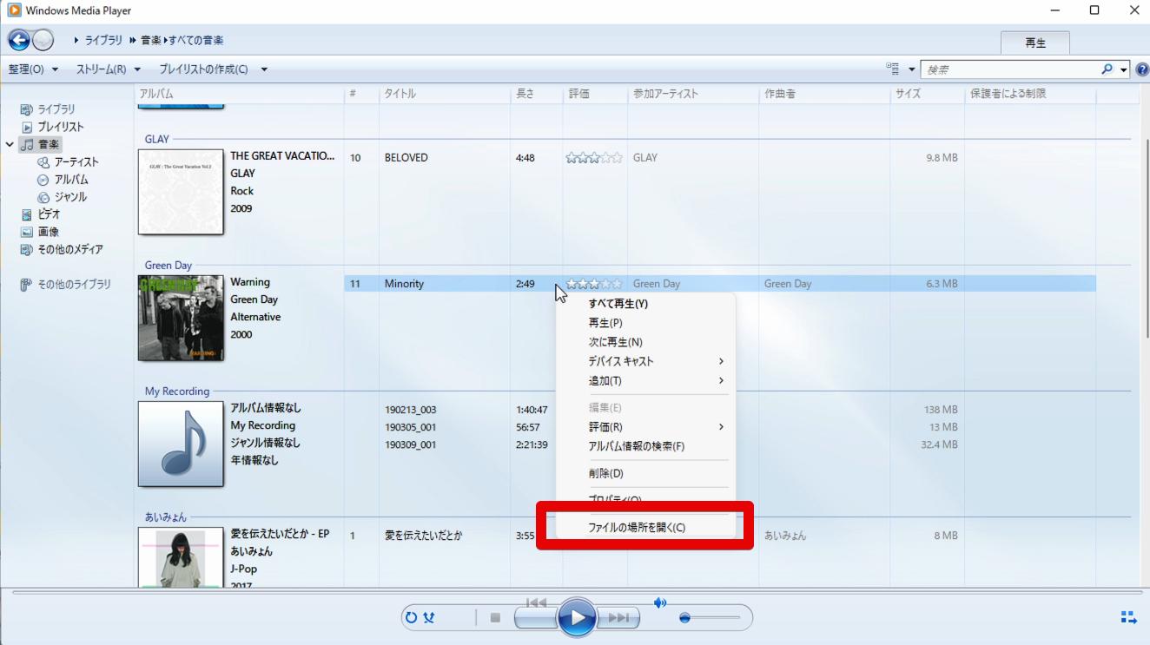This screenshot has width=1150, height=645.
Task: Select the track 愛を伝えたいだとか
Action: point(424,536)
